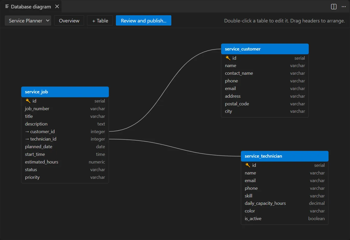Click the key icon in service_technician table
The width and height of the screenshot is (350, 240).
click(248, 165)
